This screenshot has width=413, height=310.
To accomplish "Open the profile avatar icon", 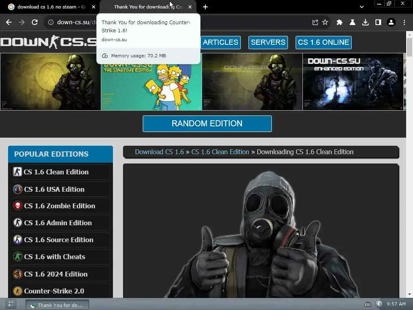I will pos(391,23).
